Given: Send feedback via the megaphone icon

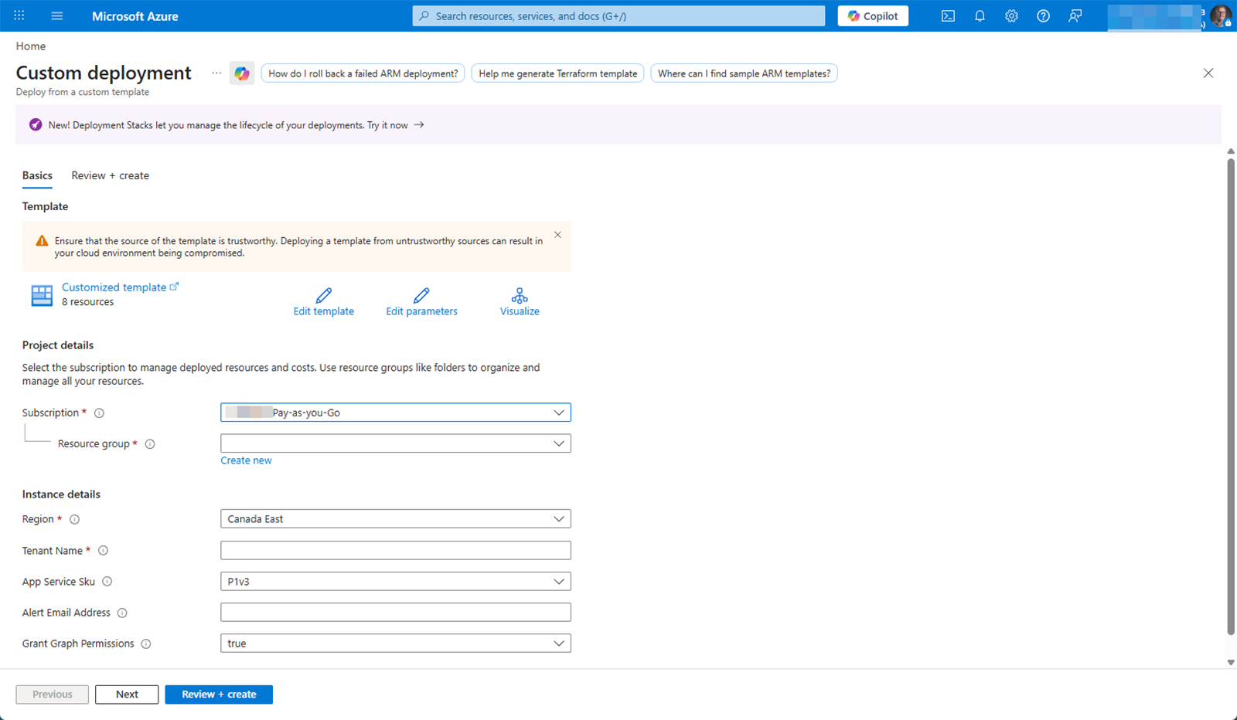Looking at the screenshot, I should tap(1075, 15).
